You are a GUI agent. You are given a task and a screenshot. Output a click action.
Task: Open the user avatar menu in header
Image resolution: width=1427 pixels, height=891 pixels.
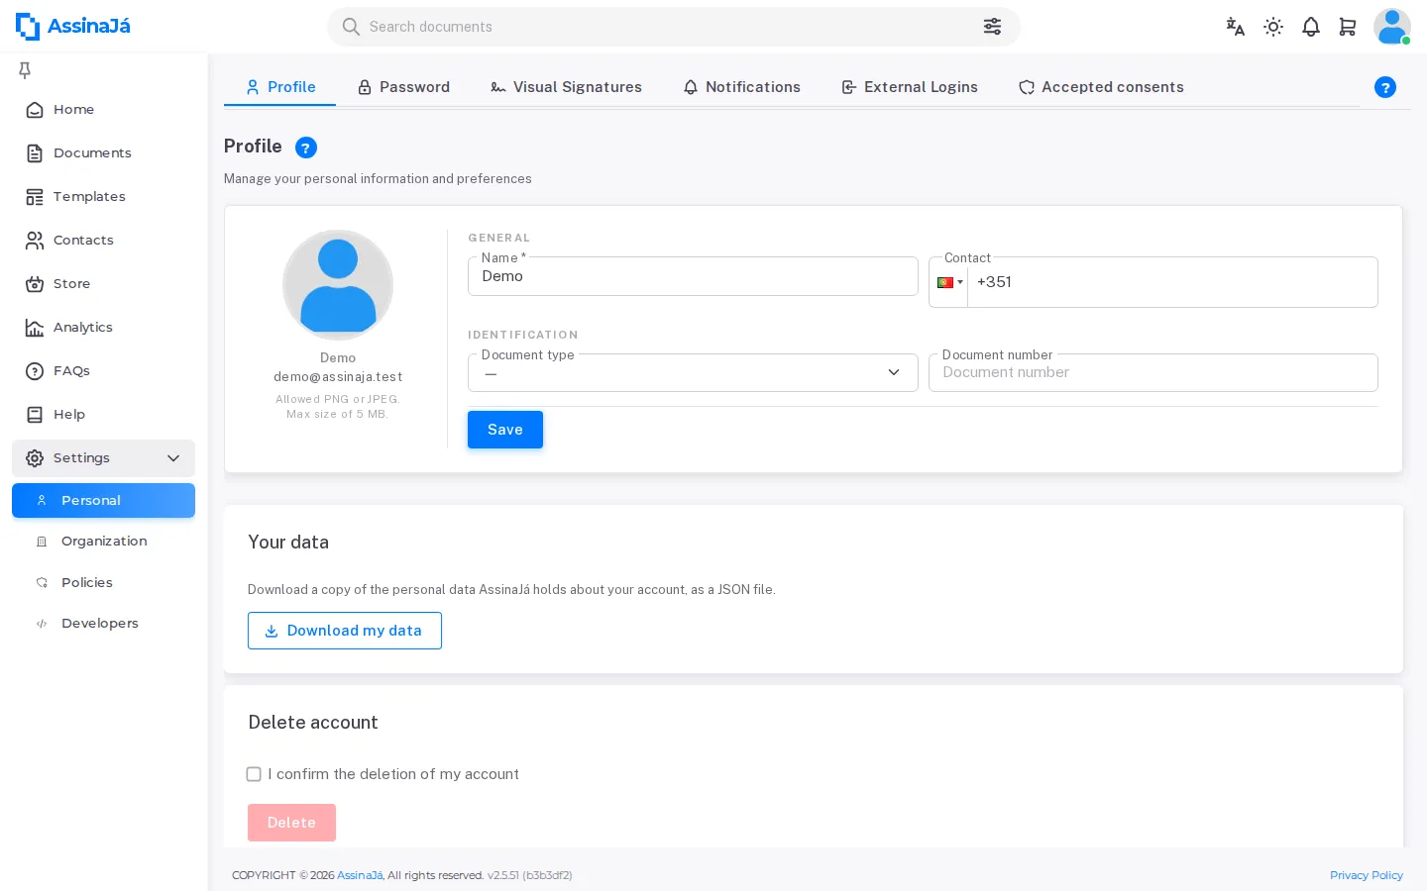[1391, 27]
